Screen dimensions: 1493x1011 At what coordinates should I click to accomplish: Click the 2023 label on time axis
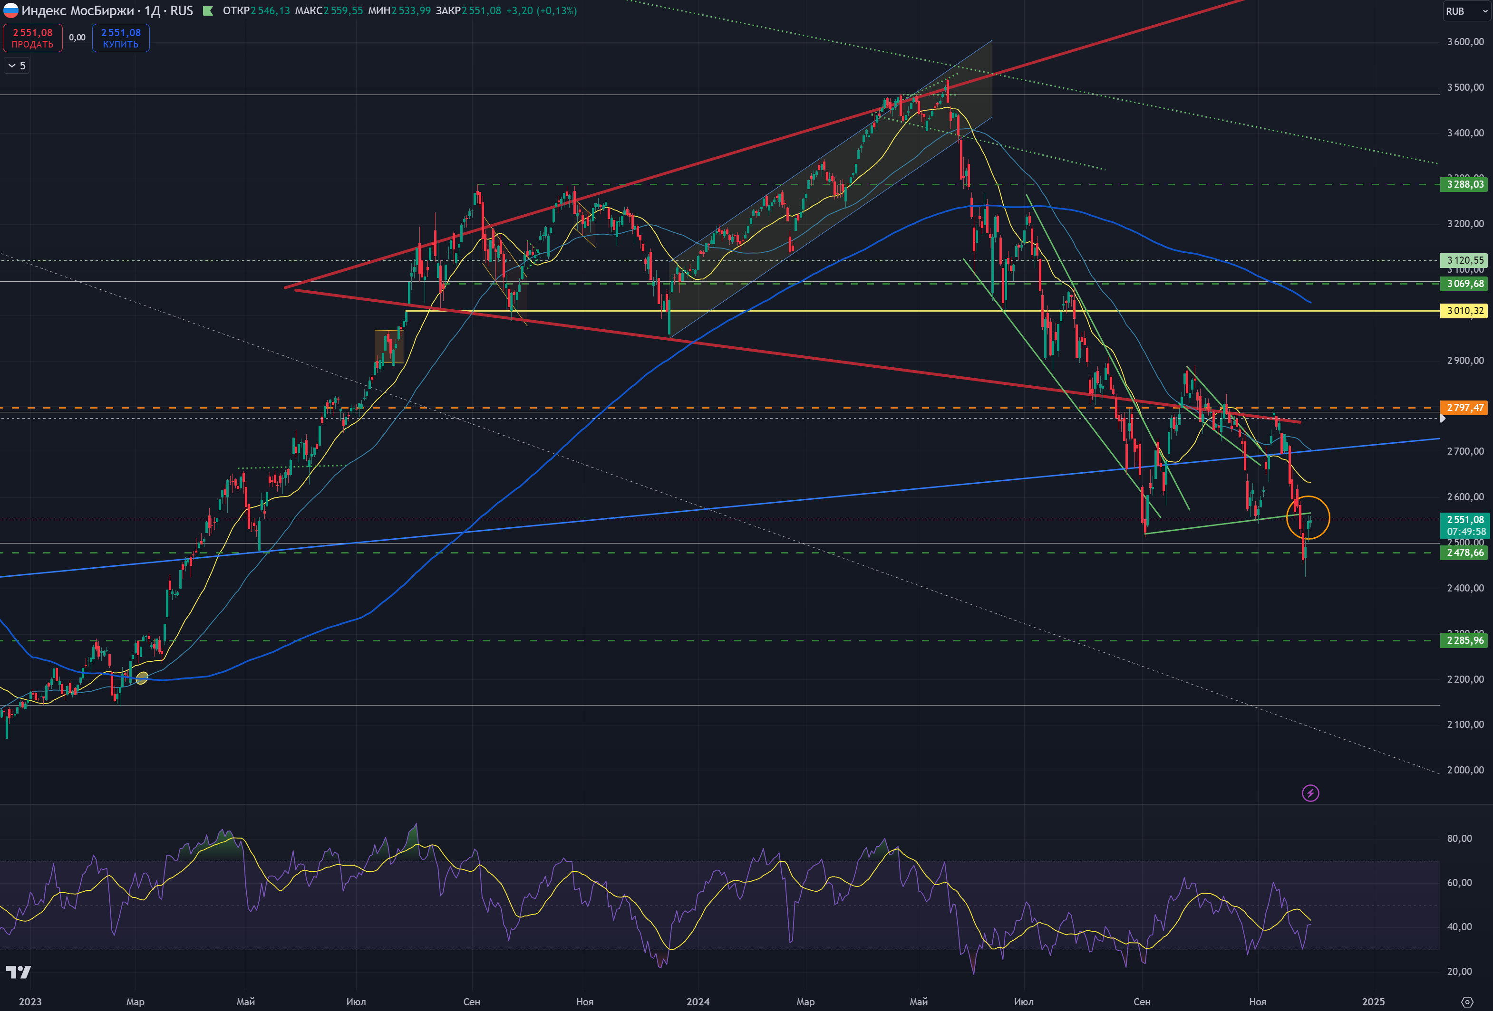pos(30,1001)
